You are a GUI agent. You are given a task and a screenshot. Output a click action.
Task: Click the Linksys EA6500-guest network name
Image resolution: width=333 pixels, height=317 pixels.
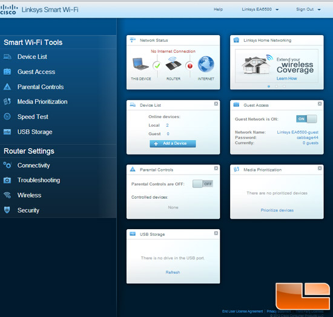tap(297, 132)
